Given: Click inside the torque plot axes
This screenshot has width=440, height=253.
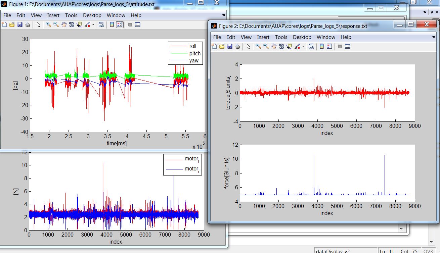Looking at the screenshot, I should click(x=327, y=93).
